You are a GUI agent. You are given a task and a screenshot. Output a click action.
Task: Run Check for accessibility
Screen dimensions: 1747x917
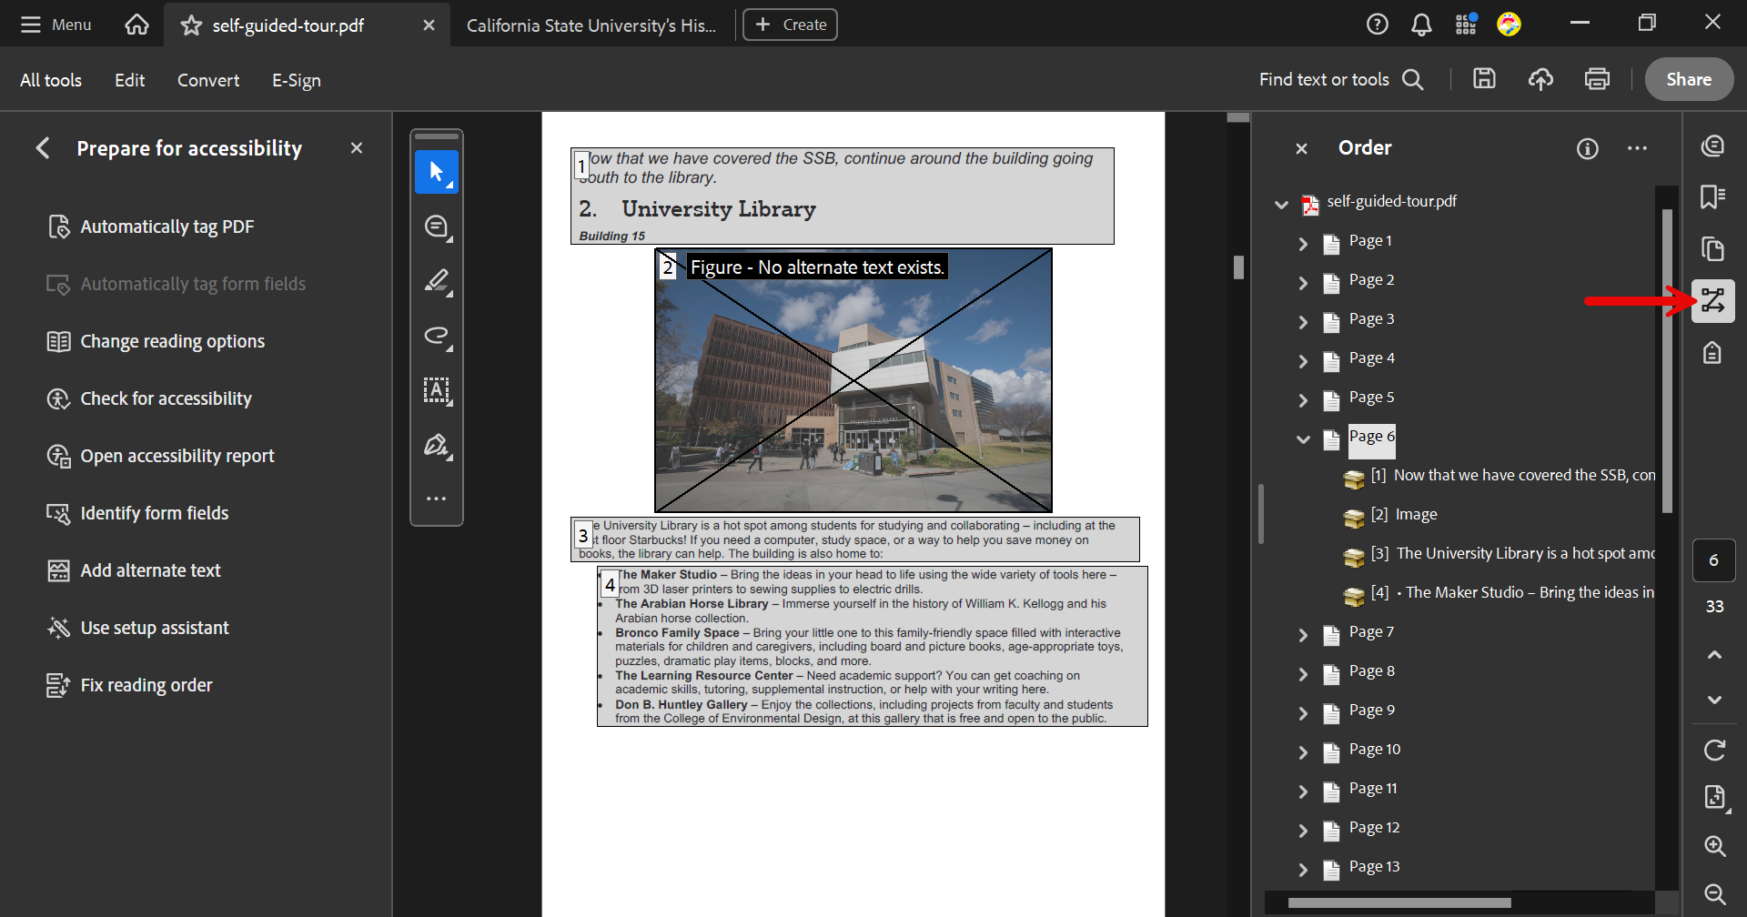point(166,398)
